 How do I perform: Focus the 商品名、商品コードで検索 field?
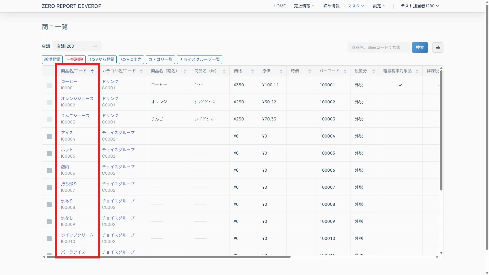point(378,47)
